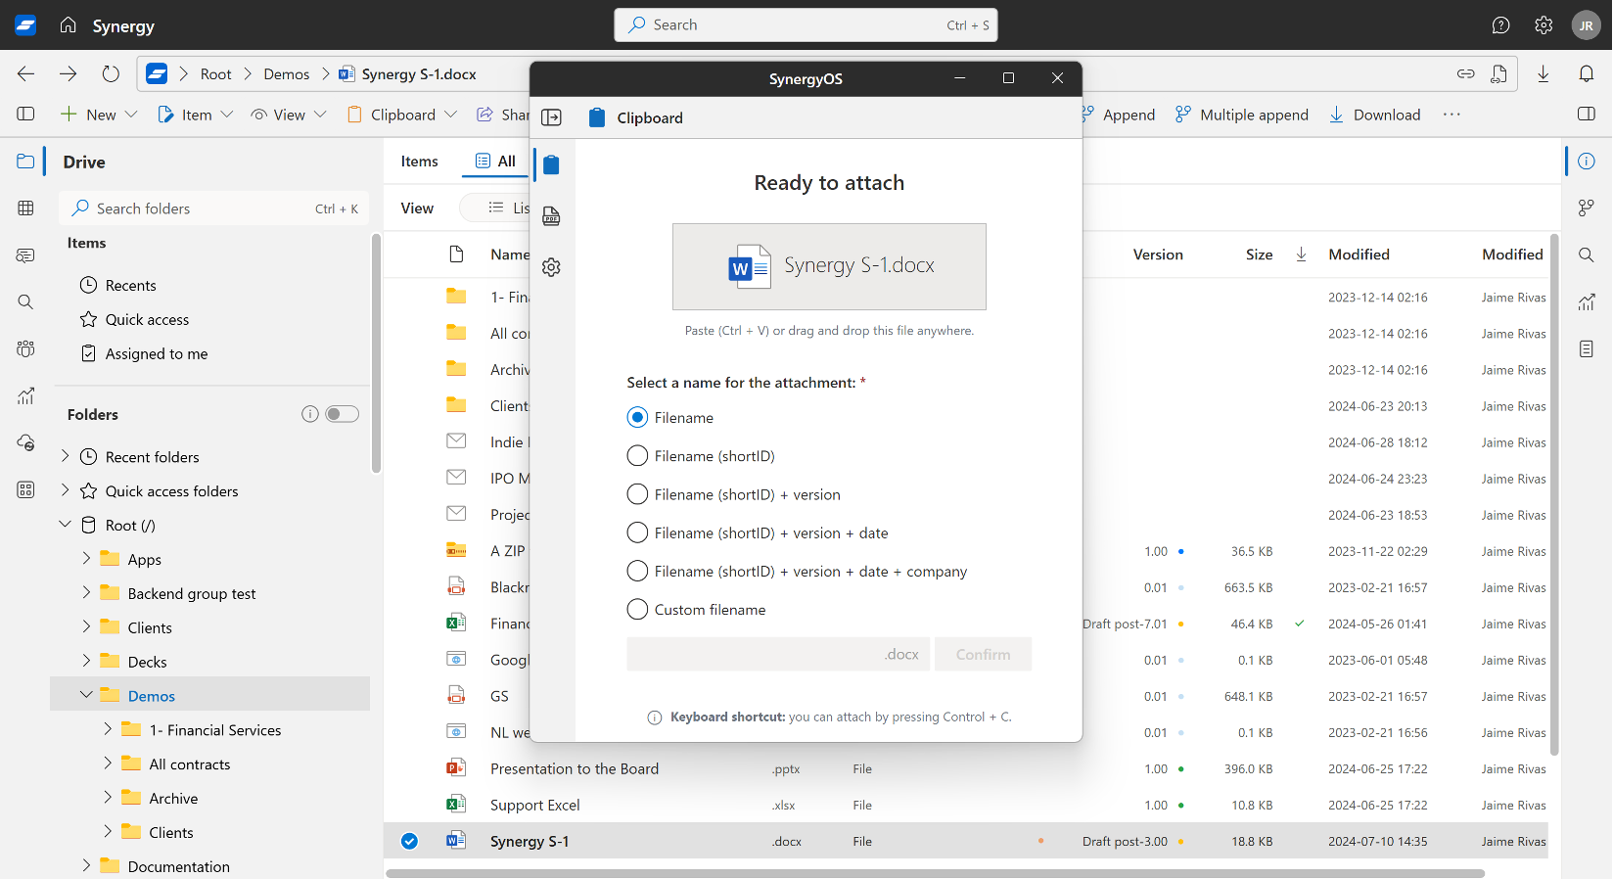The height and width of the screenshot is (879, 1613).
Task: Expand the Recent folders tree node
Action: (x=65, y=456)
